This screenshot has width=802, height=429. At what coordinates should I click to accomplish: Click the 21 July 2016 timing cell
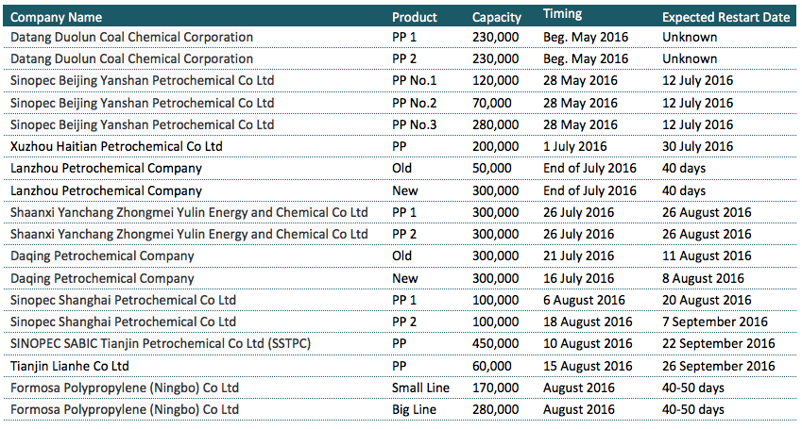pyautogui.click(x=576, y=256)
